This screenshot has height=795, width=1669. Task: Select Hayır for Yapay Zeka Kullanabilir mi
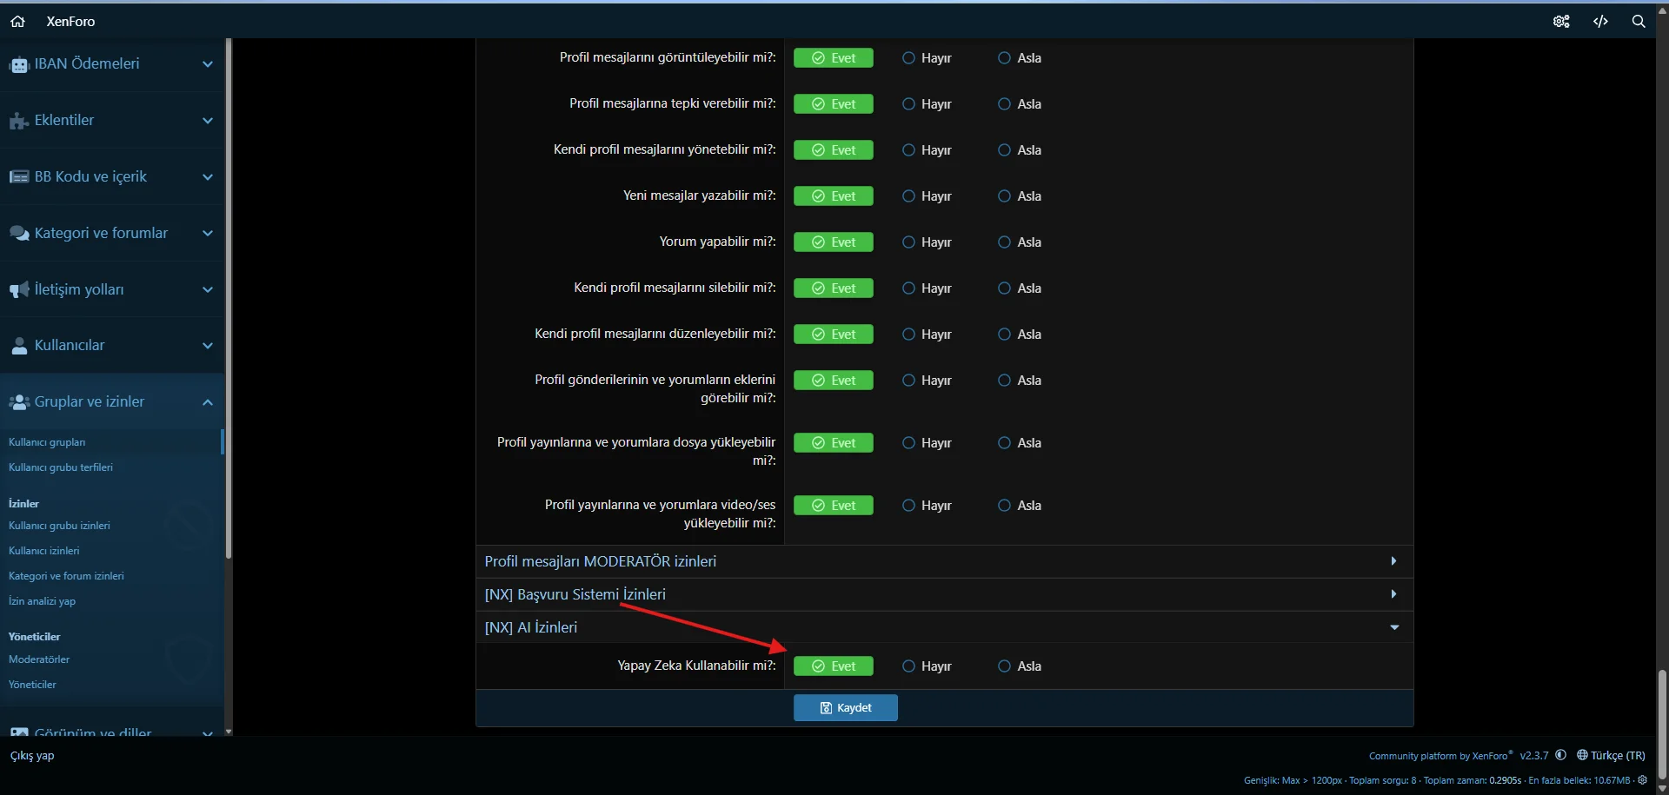pos(909,666)
